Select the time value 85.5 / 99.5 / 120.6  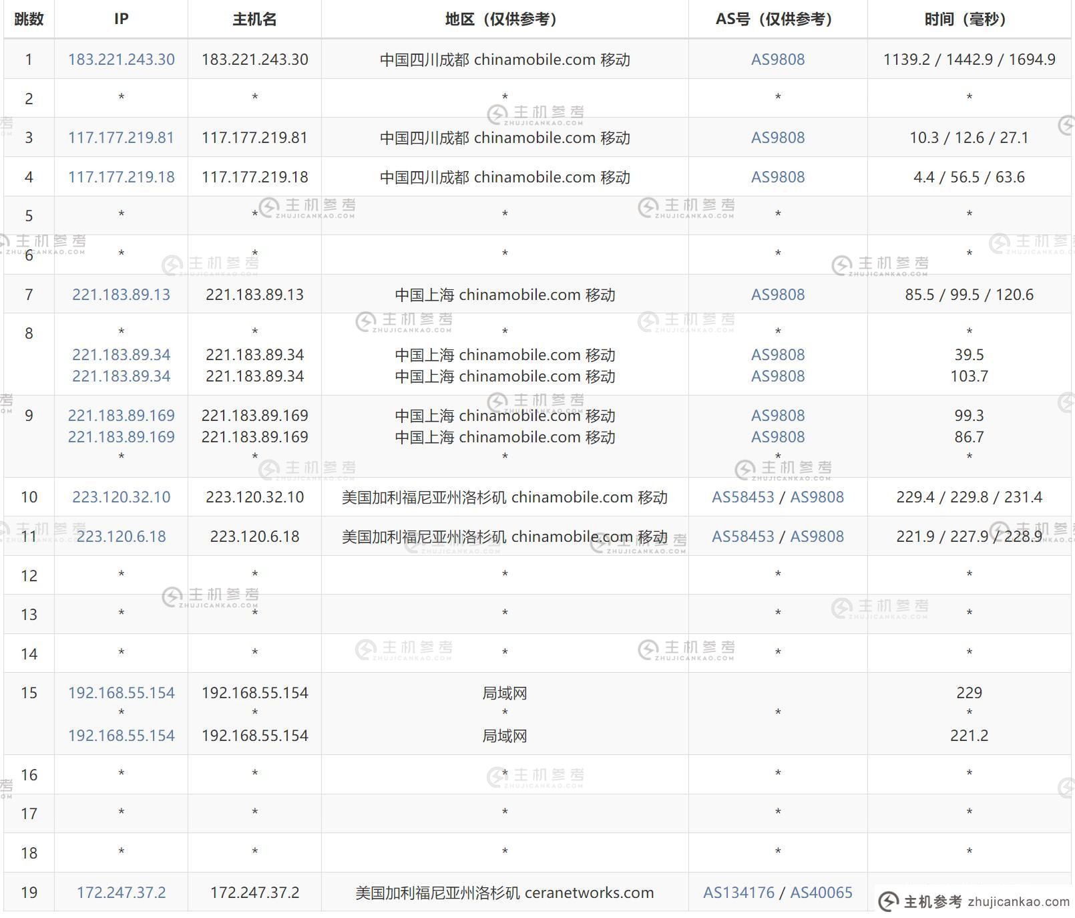(969, 295)
